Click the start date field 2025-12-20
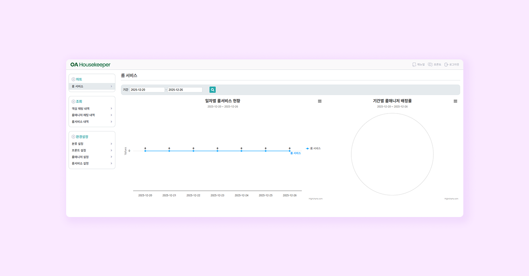 pos(147,90)
